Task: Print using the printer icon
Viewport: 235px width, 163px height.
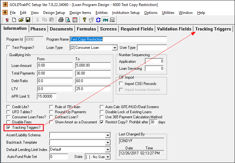Action: [61, 20]
